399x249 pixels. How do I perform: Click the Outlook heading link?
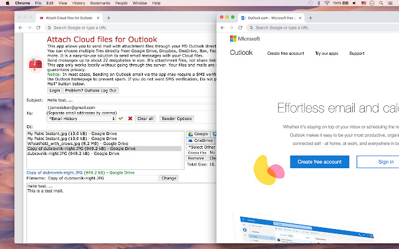click(x=241, y=52)
